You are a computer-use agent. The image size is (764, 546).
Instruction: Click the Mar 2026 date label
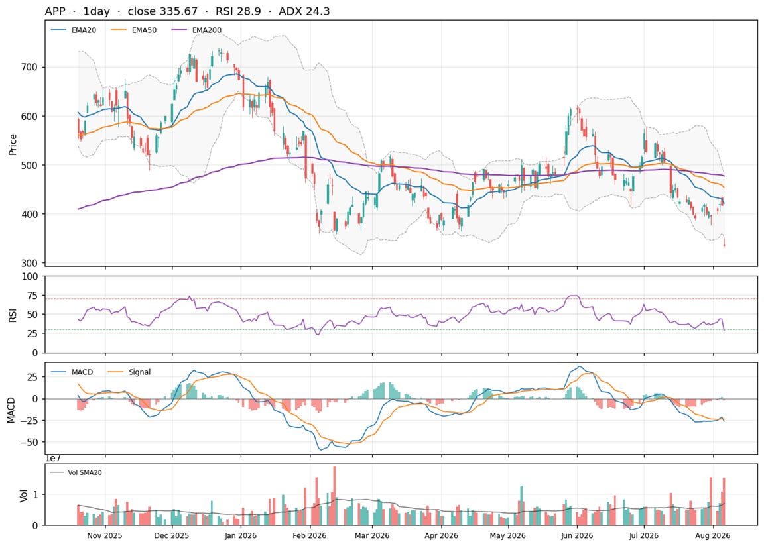[x=372, y=536]
